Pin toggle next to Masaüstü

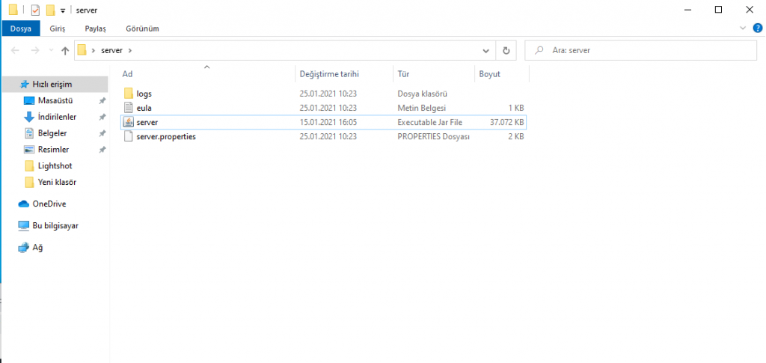pos(102,100)
